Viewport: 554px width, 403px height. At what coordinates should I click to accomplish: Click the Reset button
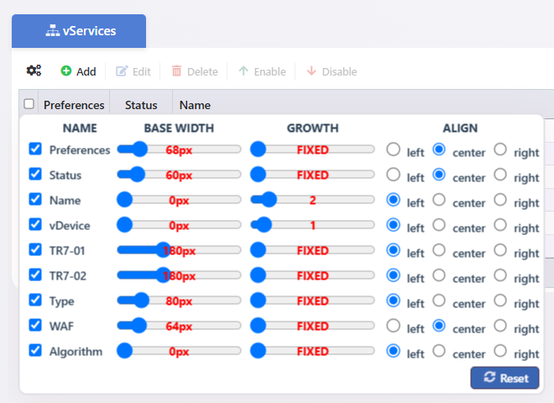(x=504, y=378)
